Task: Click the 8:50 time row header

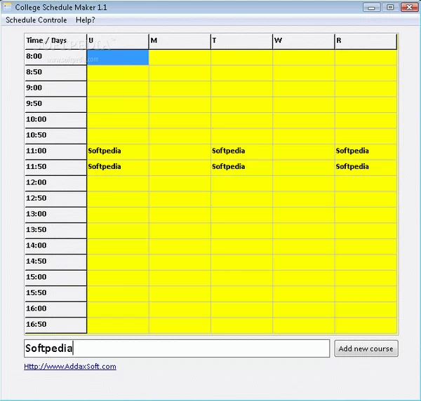Action: point(55,73)
